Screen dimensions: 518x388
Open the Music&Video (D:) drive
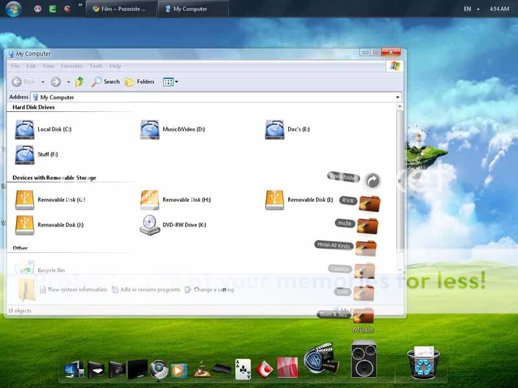point(150,129)
